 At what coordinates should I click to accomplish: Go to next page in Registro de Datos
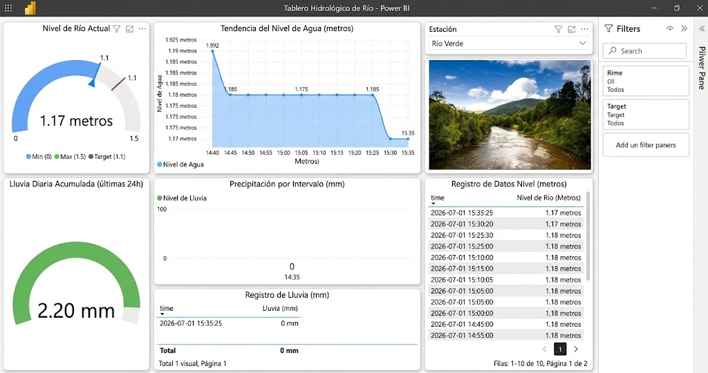pyautogui.click(x=576, y=349)
